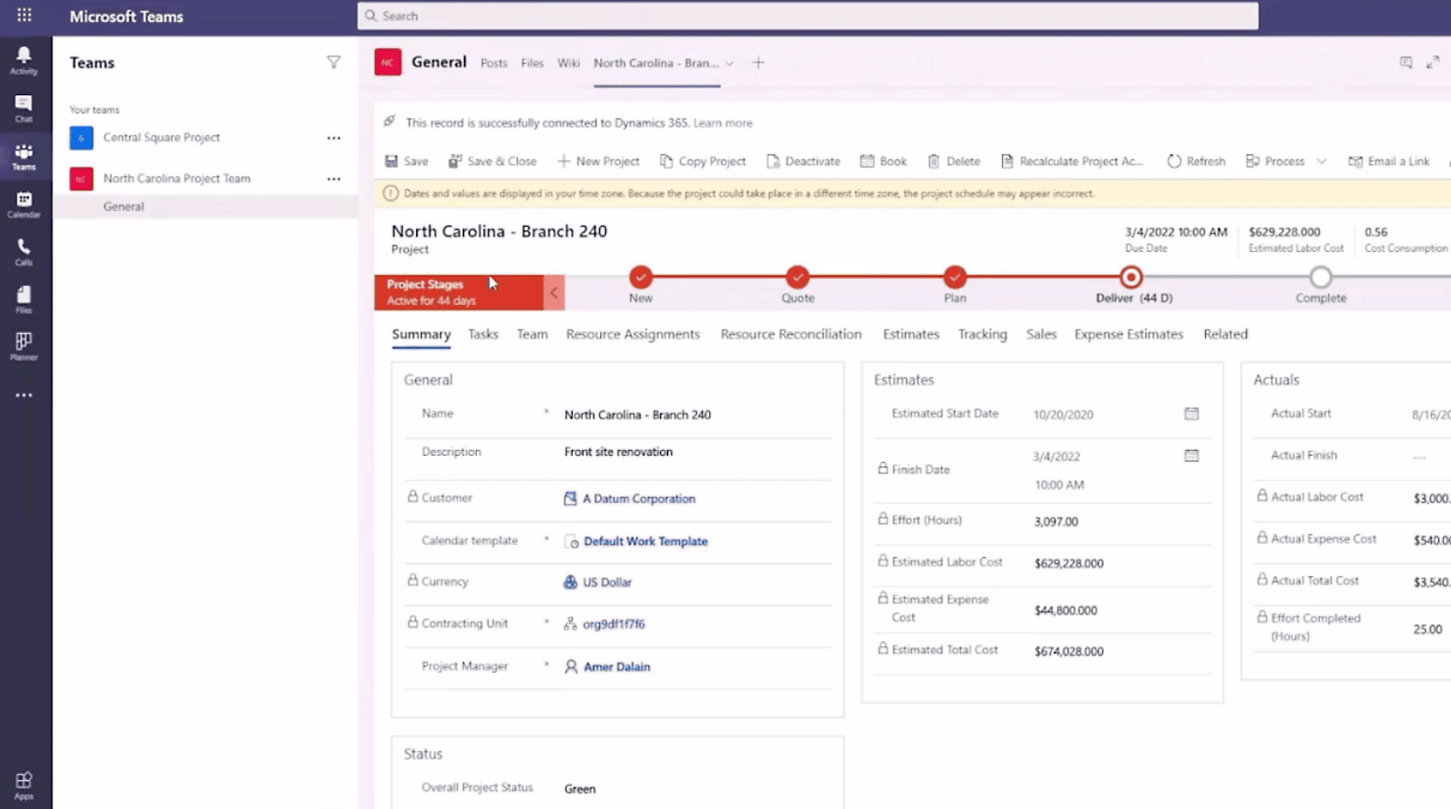The width and height of the screenshot is (1451, 809).
Task: Open Files from the sidebar
Action: (23, 298)
